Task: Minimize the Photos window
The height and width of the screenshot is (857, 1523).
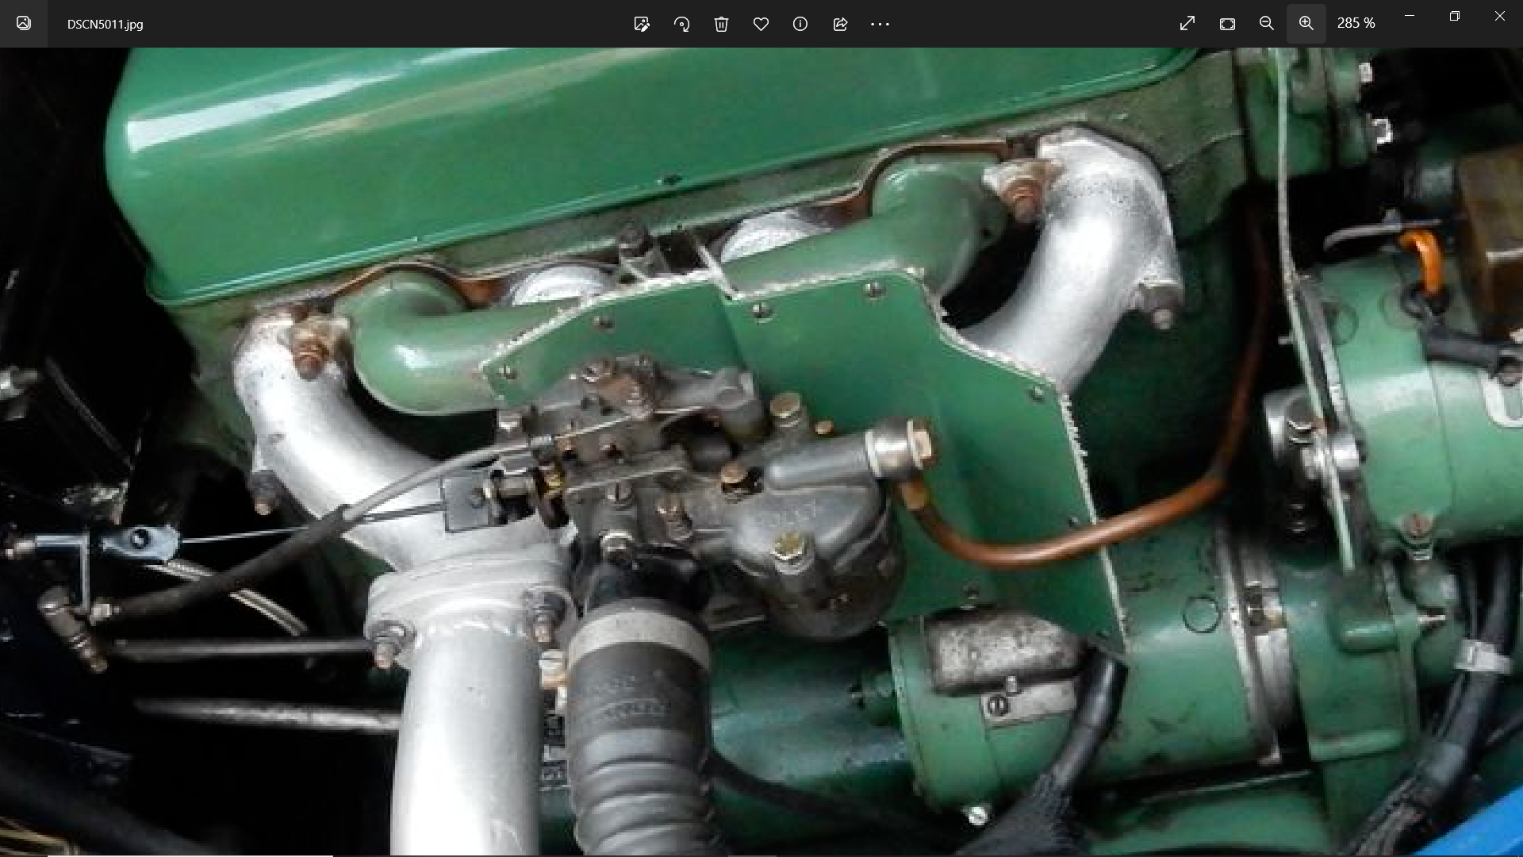Action: point(1410,16)
